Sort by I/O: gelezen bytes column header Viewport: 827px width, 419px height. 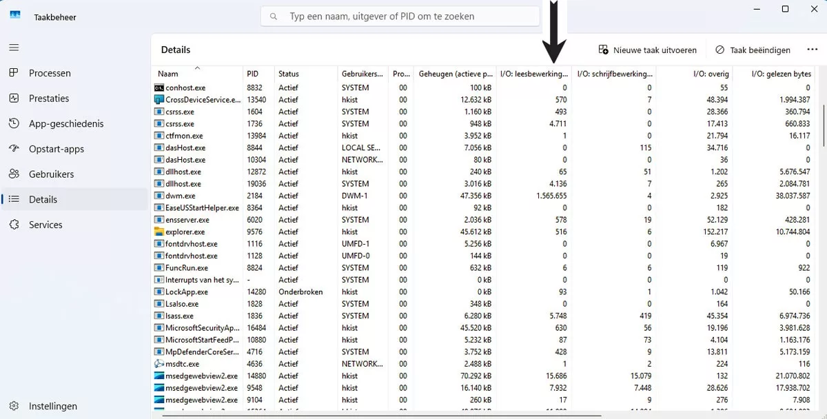click(773, 74)
